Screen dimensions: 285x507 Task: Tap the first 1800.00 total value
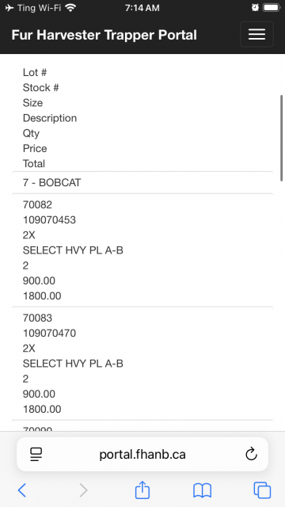click(x=42, y=295)
